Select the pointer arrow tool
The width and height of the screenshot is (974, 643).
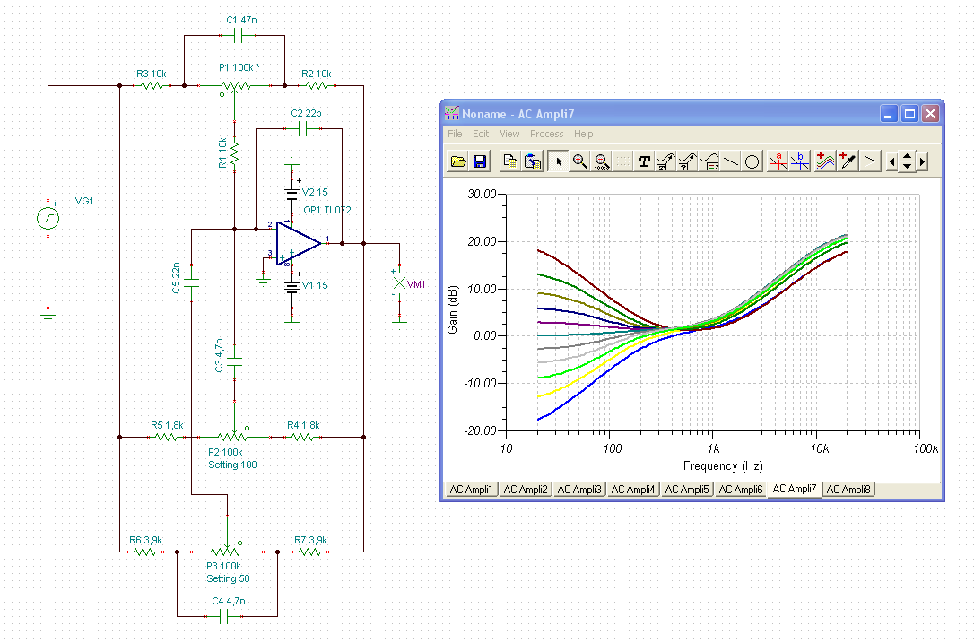[x=559, y=161]
